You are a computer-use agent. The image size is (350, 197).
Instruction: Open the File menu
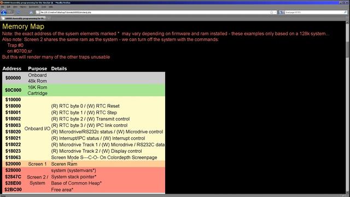3,7
